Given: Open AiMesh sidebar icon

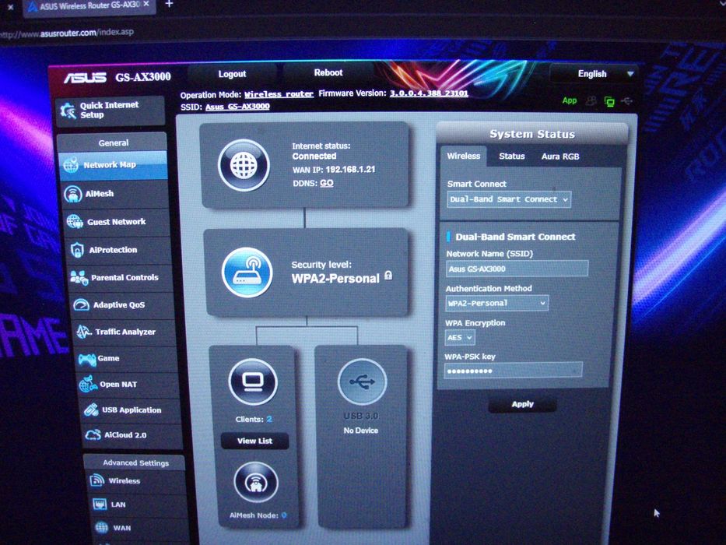Looking at the screenshot, I should [x=73, y=194].
